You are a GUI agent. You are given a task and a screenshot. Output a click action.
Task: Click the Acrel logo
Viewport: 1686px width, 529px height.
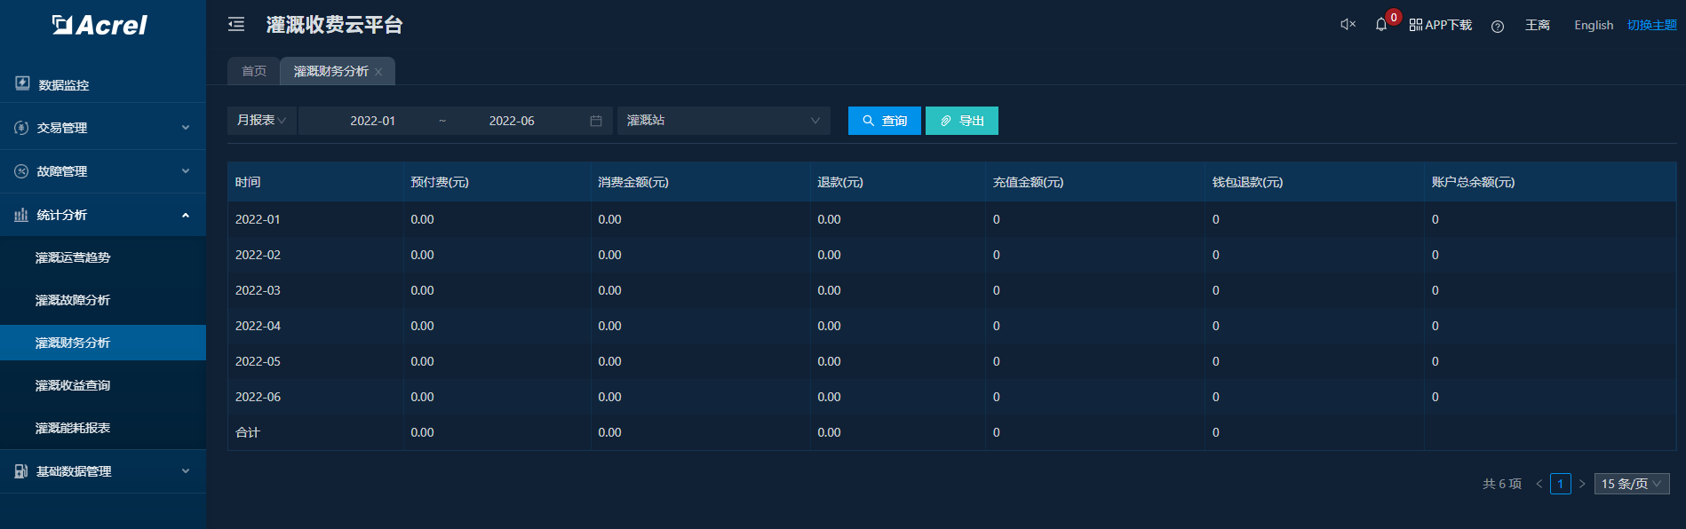point(100,25)
